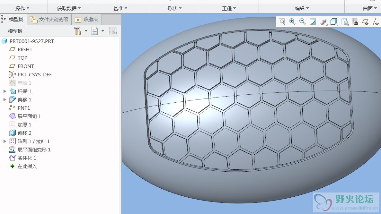The width and height of the screenshot is (381, 214).
Task: Open the 形状 group dropdown
Action: (174, 8)
